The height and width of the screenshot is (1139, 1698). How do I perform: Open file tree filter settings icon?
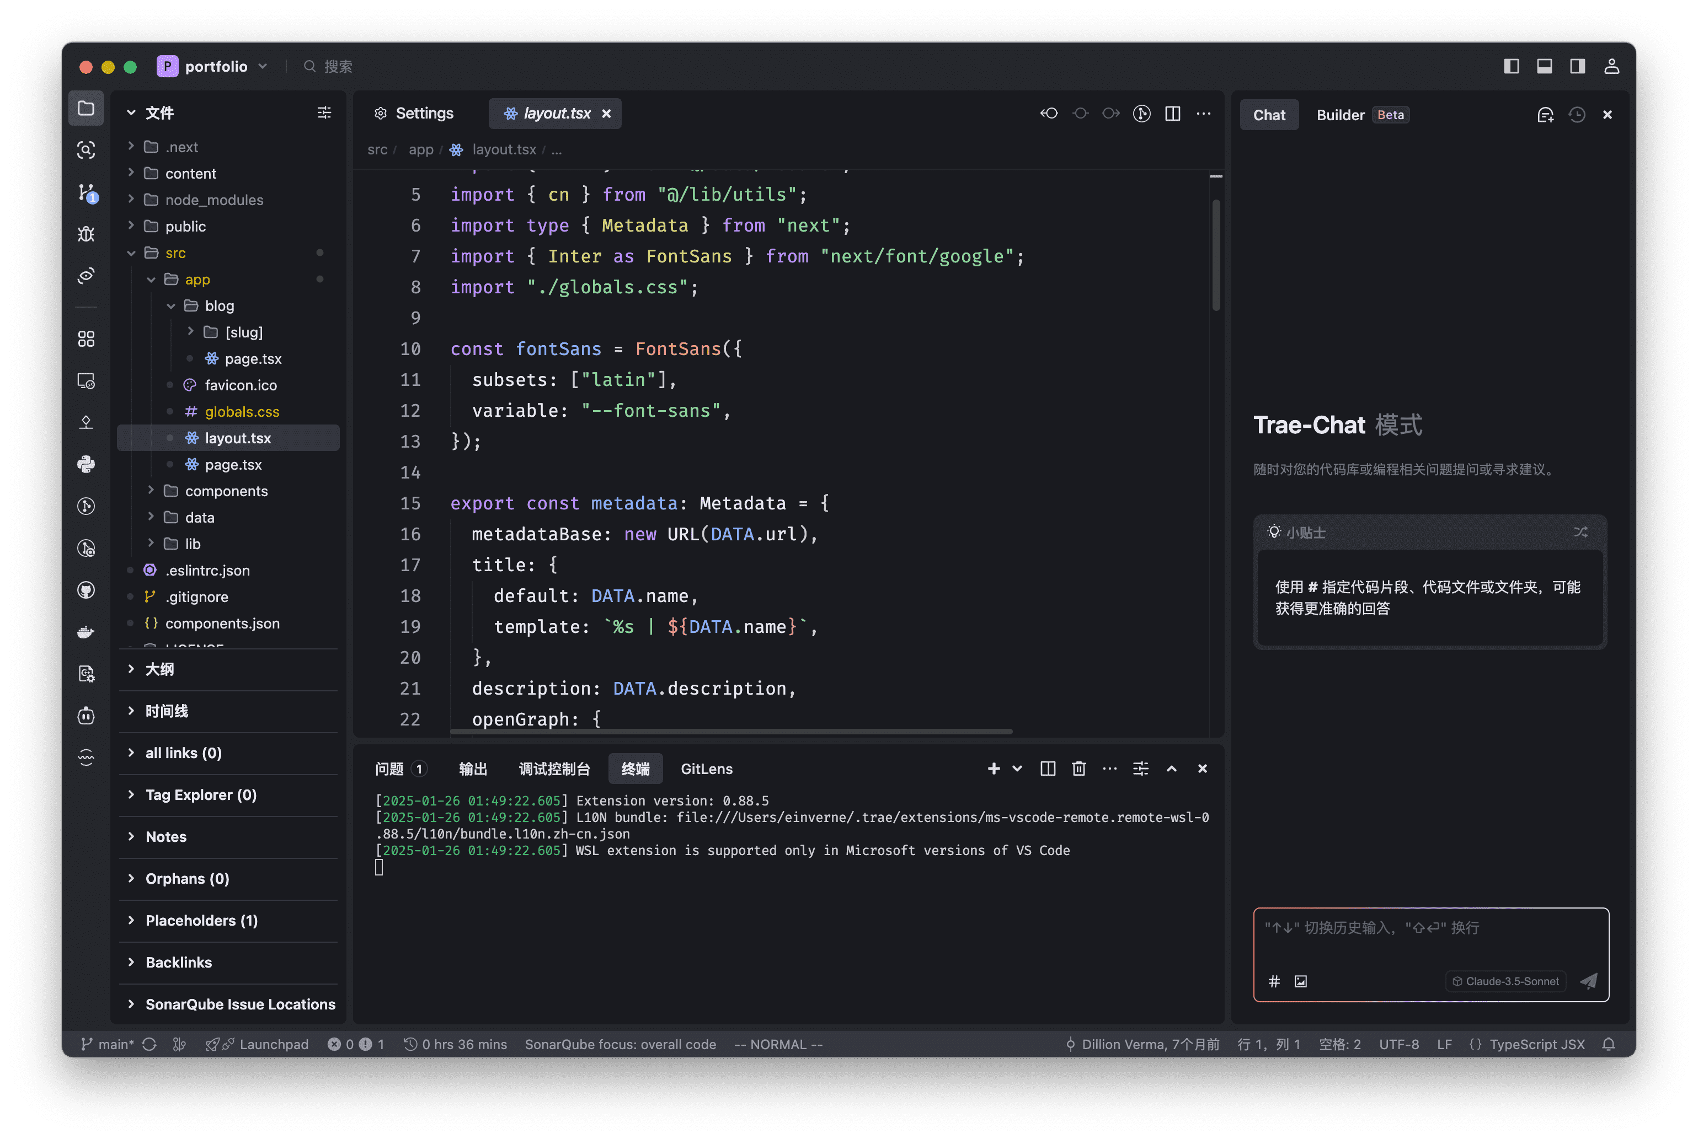pyautogui.click(x=324, y=112)
